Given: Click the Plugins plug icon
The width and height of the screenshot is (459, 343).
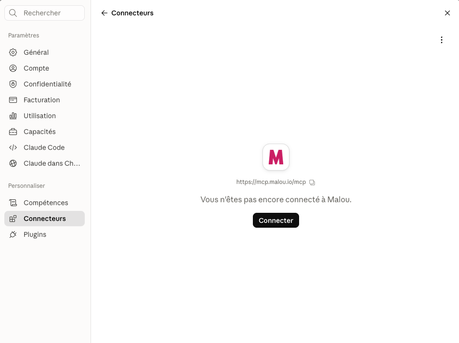Looking at the screenshot, I should 13,234.
